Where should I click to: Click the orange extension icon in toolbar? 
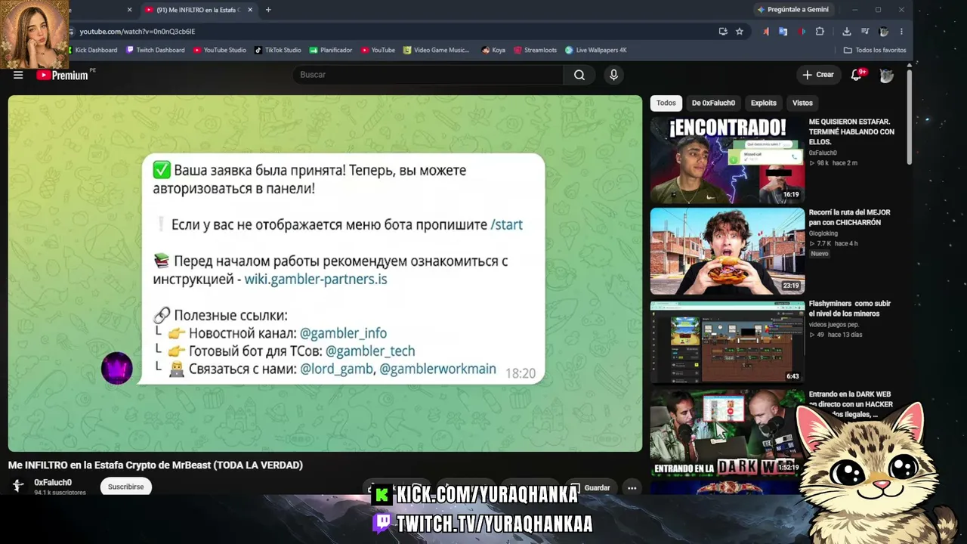766,32
